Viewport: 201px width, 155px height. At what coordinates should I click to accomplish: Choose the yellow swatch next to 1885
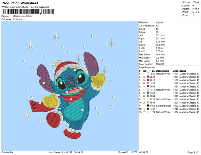[x=148, y=102]
